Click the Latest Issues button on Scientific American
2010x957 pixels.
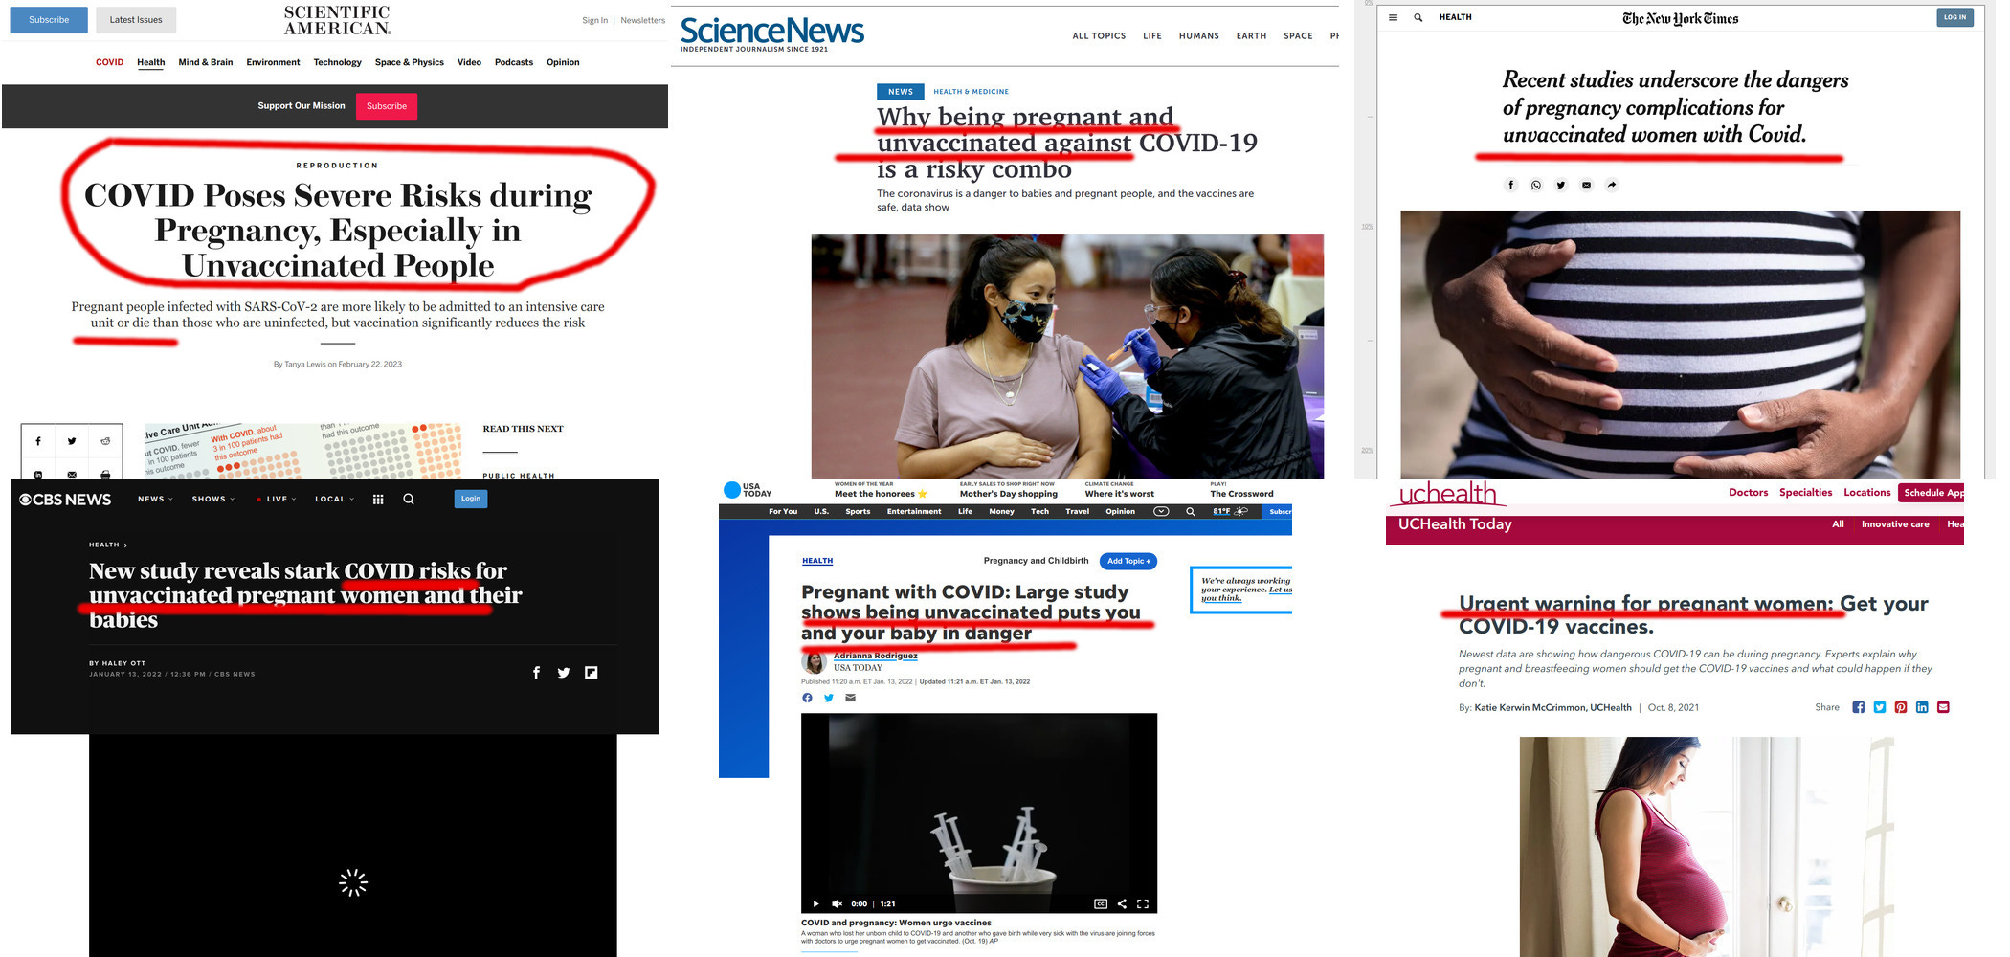[x=136, y=20]
